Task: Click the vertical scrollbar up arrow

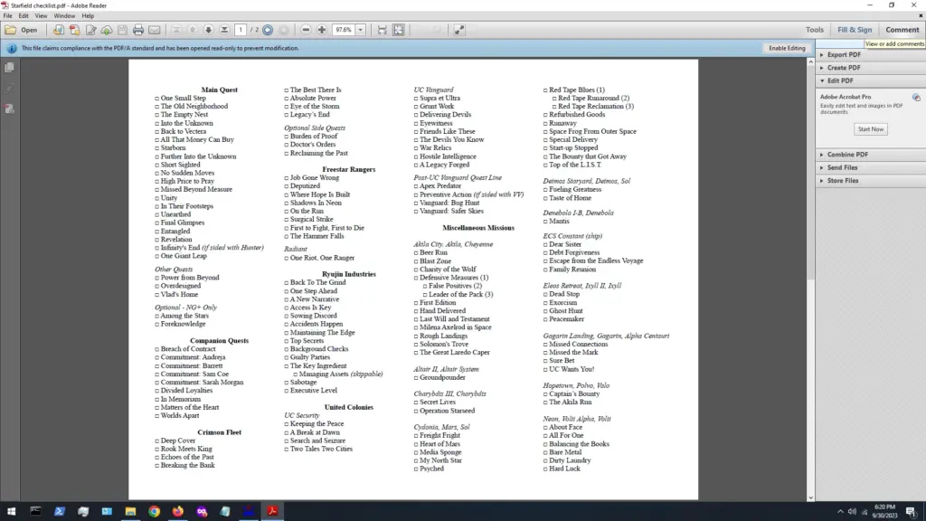Action: coord(810,62)
